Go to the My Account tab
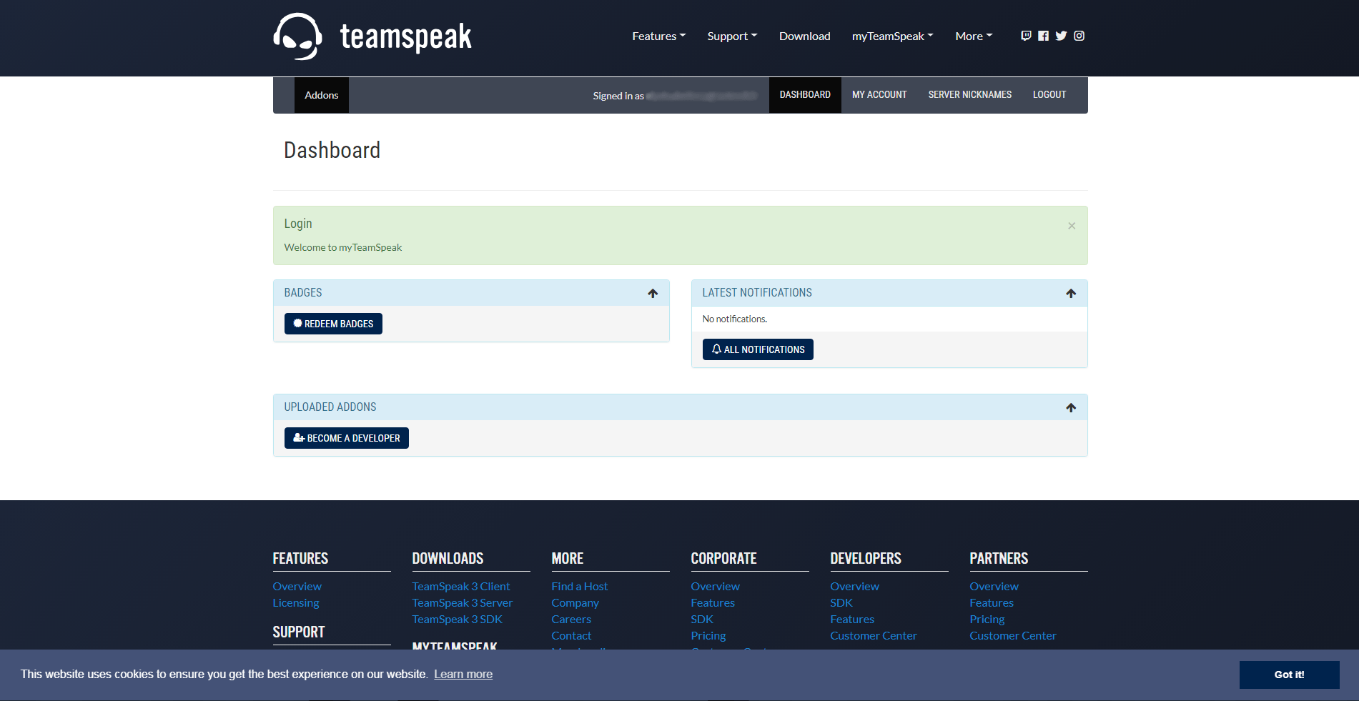 click(x=879, y=95)
